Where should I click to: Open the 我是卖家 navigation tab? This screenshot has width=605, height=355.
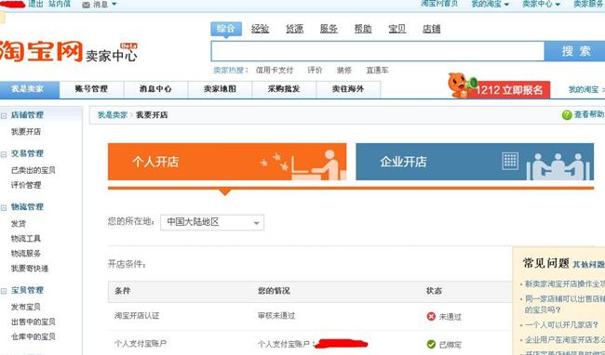pos(30,89)
